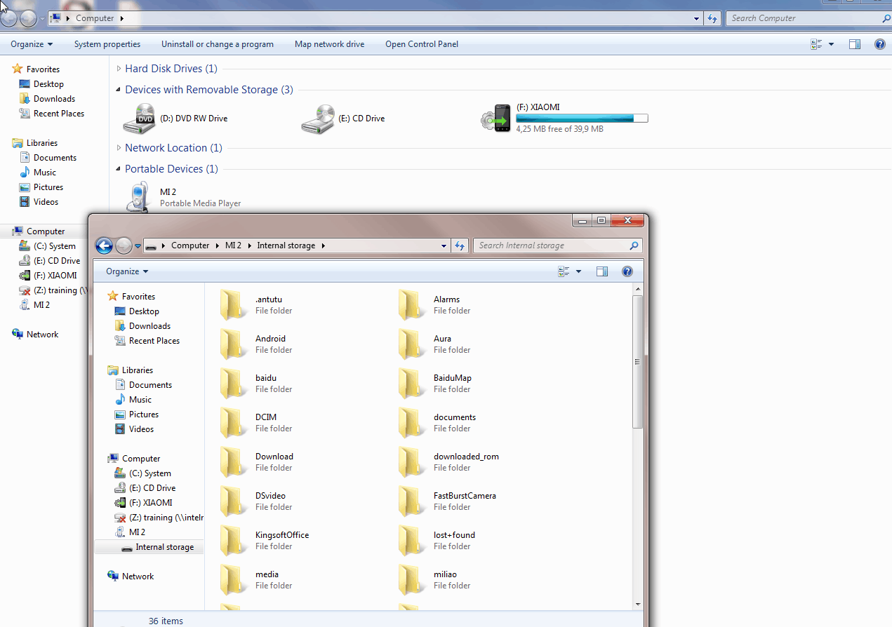
Task: Click Help icon in Internal storage window
Action: click(x=627, y=271)
